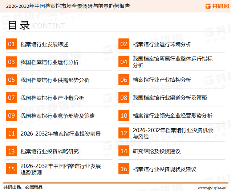
Task: Click the orange 10 number box
Action: point(124,115)
